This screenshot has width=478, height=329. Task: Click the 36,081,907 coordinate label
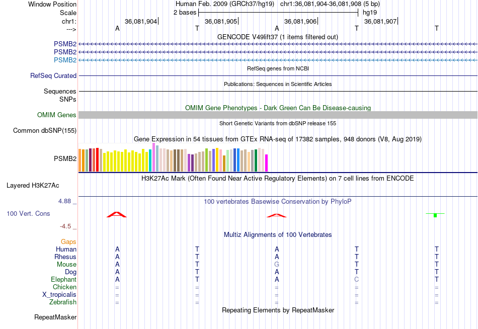point(380,21)
